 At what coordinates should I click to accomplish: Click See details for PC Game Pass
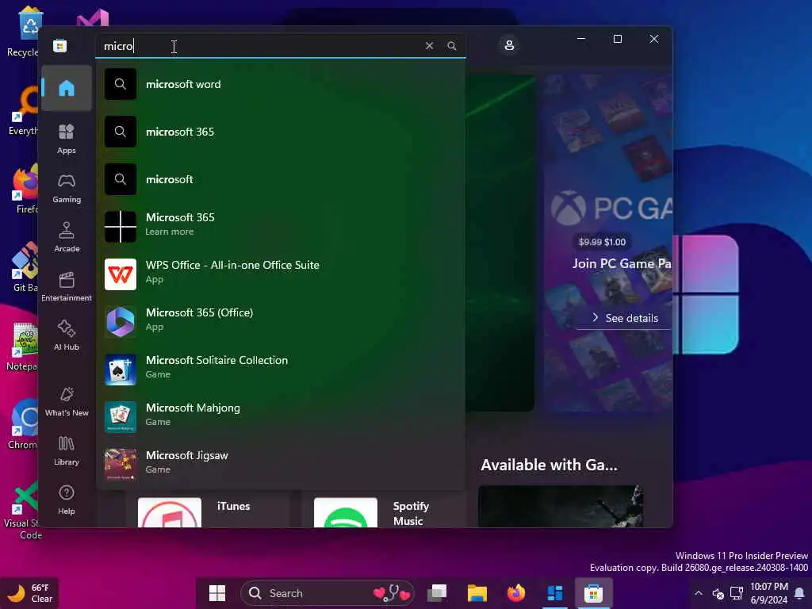(625, 318)
